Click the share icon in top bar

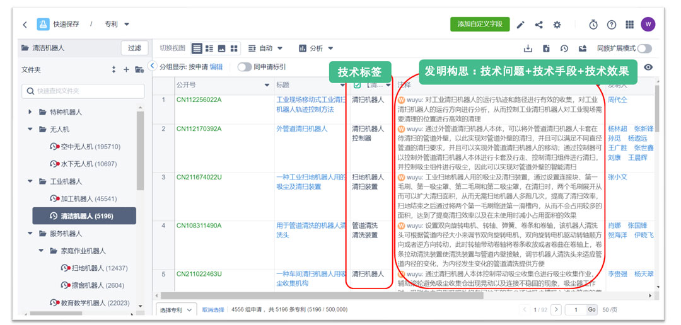click(x=538, y=25)
